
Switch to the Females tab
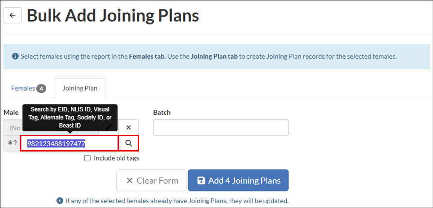pos(23,88)
